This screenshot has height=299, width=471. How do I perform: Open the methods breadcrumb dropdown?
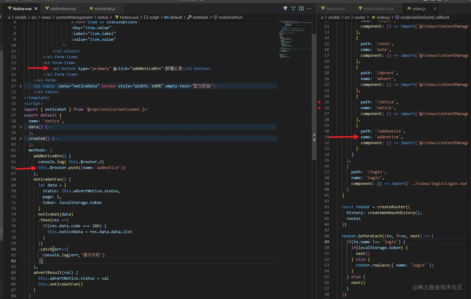pos(197,17)
